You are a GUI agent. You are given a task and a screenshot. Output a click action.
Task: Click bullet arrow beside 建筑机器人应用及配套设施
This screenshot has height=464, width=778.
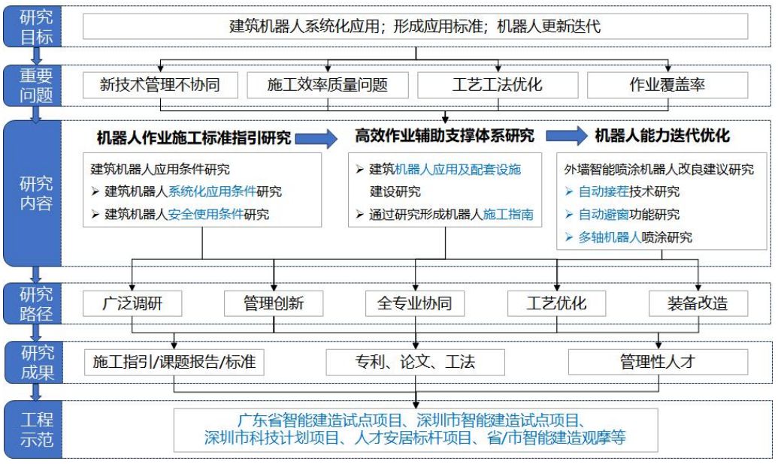(360, 170)
